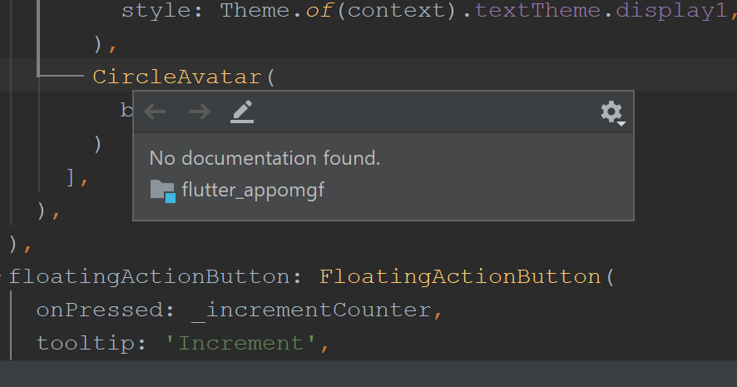Click the floatingActionButton parameter name
Image resolution: width=737 pixels, height=387 pixels.
[147, 276]
